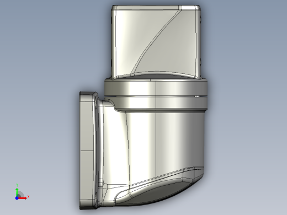
Task: Click the blue Z axis ball of triad
Action: 17,198
